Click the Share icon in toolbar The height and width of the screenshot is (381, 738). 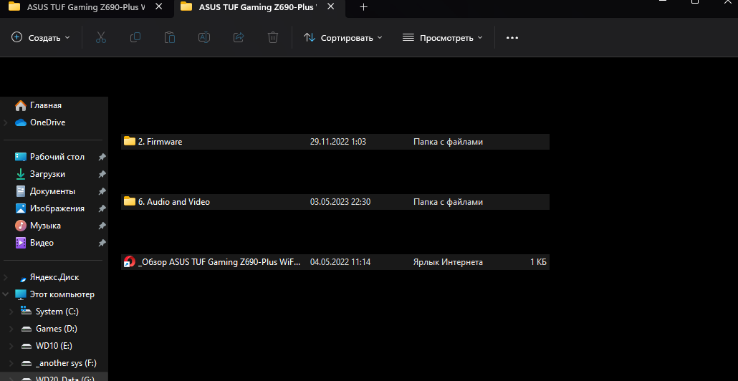pyautogui.click(x=239, y=38)
